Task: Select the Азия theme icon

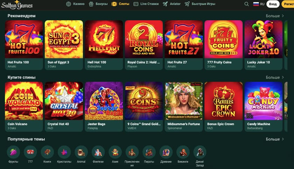Action: pos(115,152)
